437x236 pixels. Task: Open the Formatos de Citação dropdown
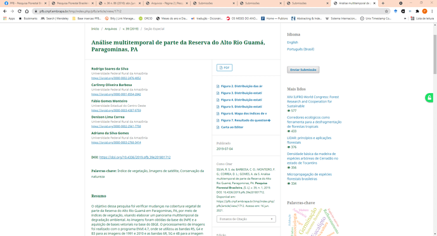[246, 219]
